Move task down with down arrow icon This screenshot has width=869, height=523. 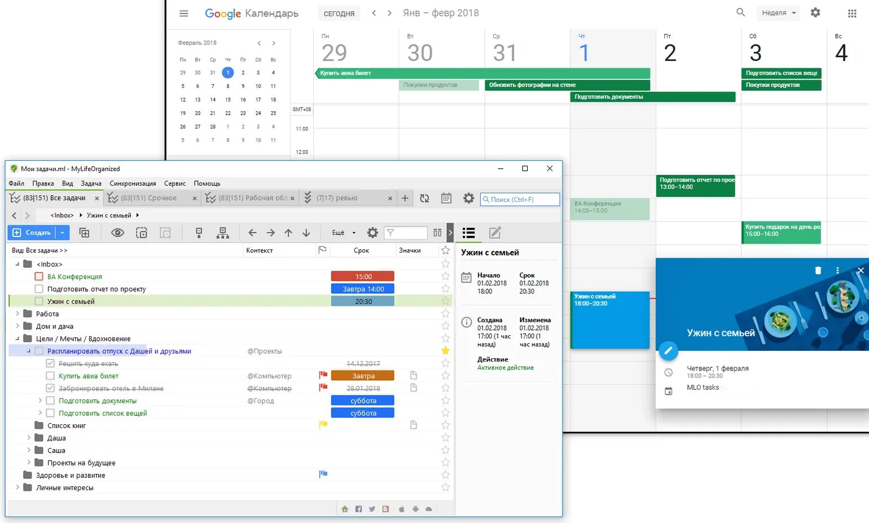(306, 232)
